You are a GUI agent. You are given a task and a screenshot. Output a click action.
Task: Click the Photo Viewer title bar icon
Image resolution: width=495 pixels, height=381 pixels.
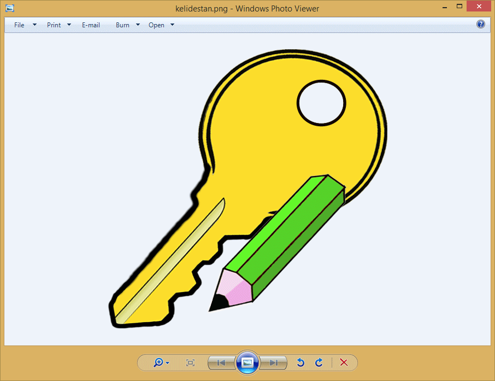[10, 8]
